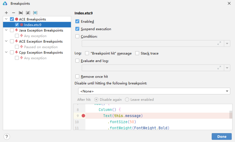Select the Index.ets:9 breakpoint entry
The width and height of the screenshot is (235, 142).
coord(33,25)
